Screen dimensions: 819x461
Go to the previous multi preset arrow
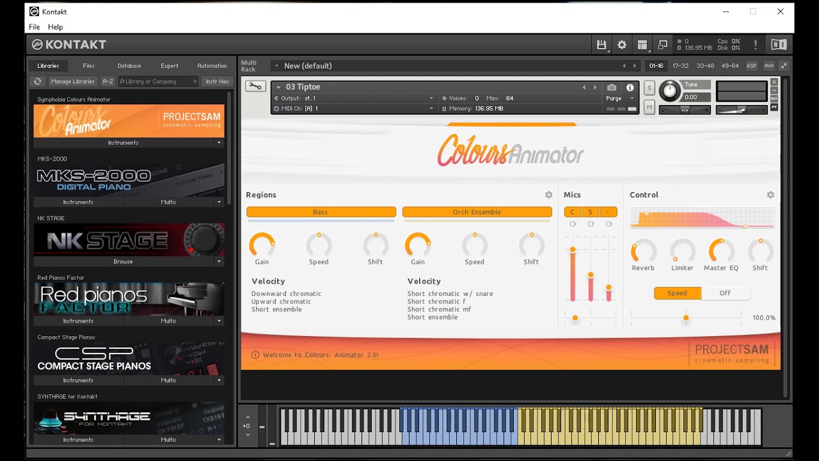(x=624, y=65)
